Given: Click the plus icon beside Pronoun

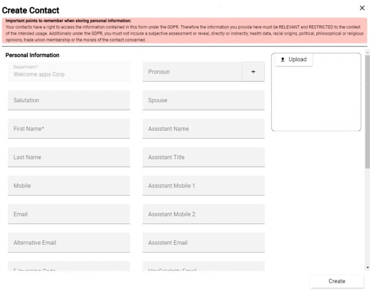Looking at the screenshot, I should (x=253, y=72).
